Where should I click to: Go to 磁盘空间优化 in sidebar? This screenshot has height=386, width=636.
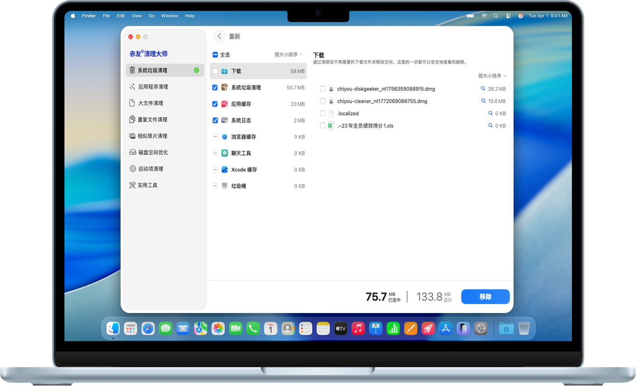coord(152,153)
